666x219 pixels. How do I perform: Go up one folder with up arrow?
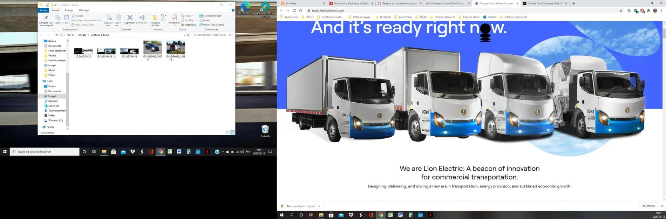(x=56, y=35)
